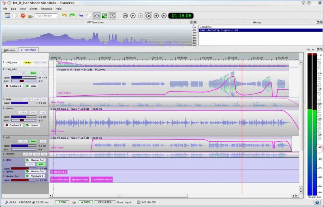Click the midi_echo track gain slider
The height and width of the screenshot is (207, 324).
[x=23, y=77]
